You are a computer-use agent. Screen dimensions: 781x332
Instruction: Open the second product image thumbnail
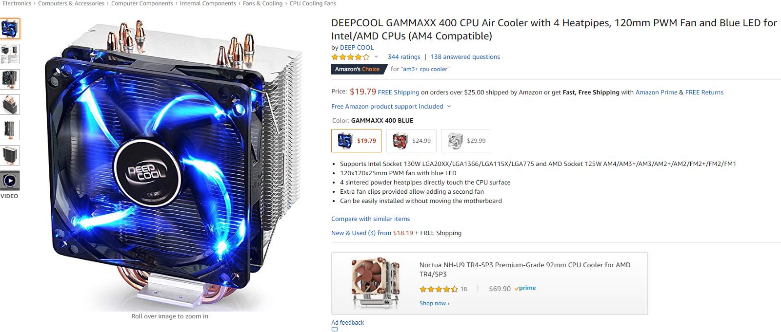(10, 54)
